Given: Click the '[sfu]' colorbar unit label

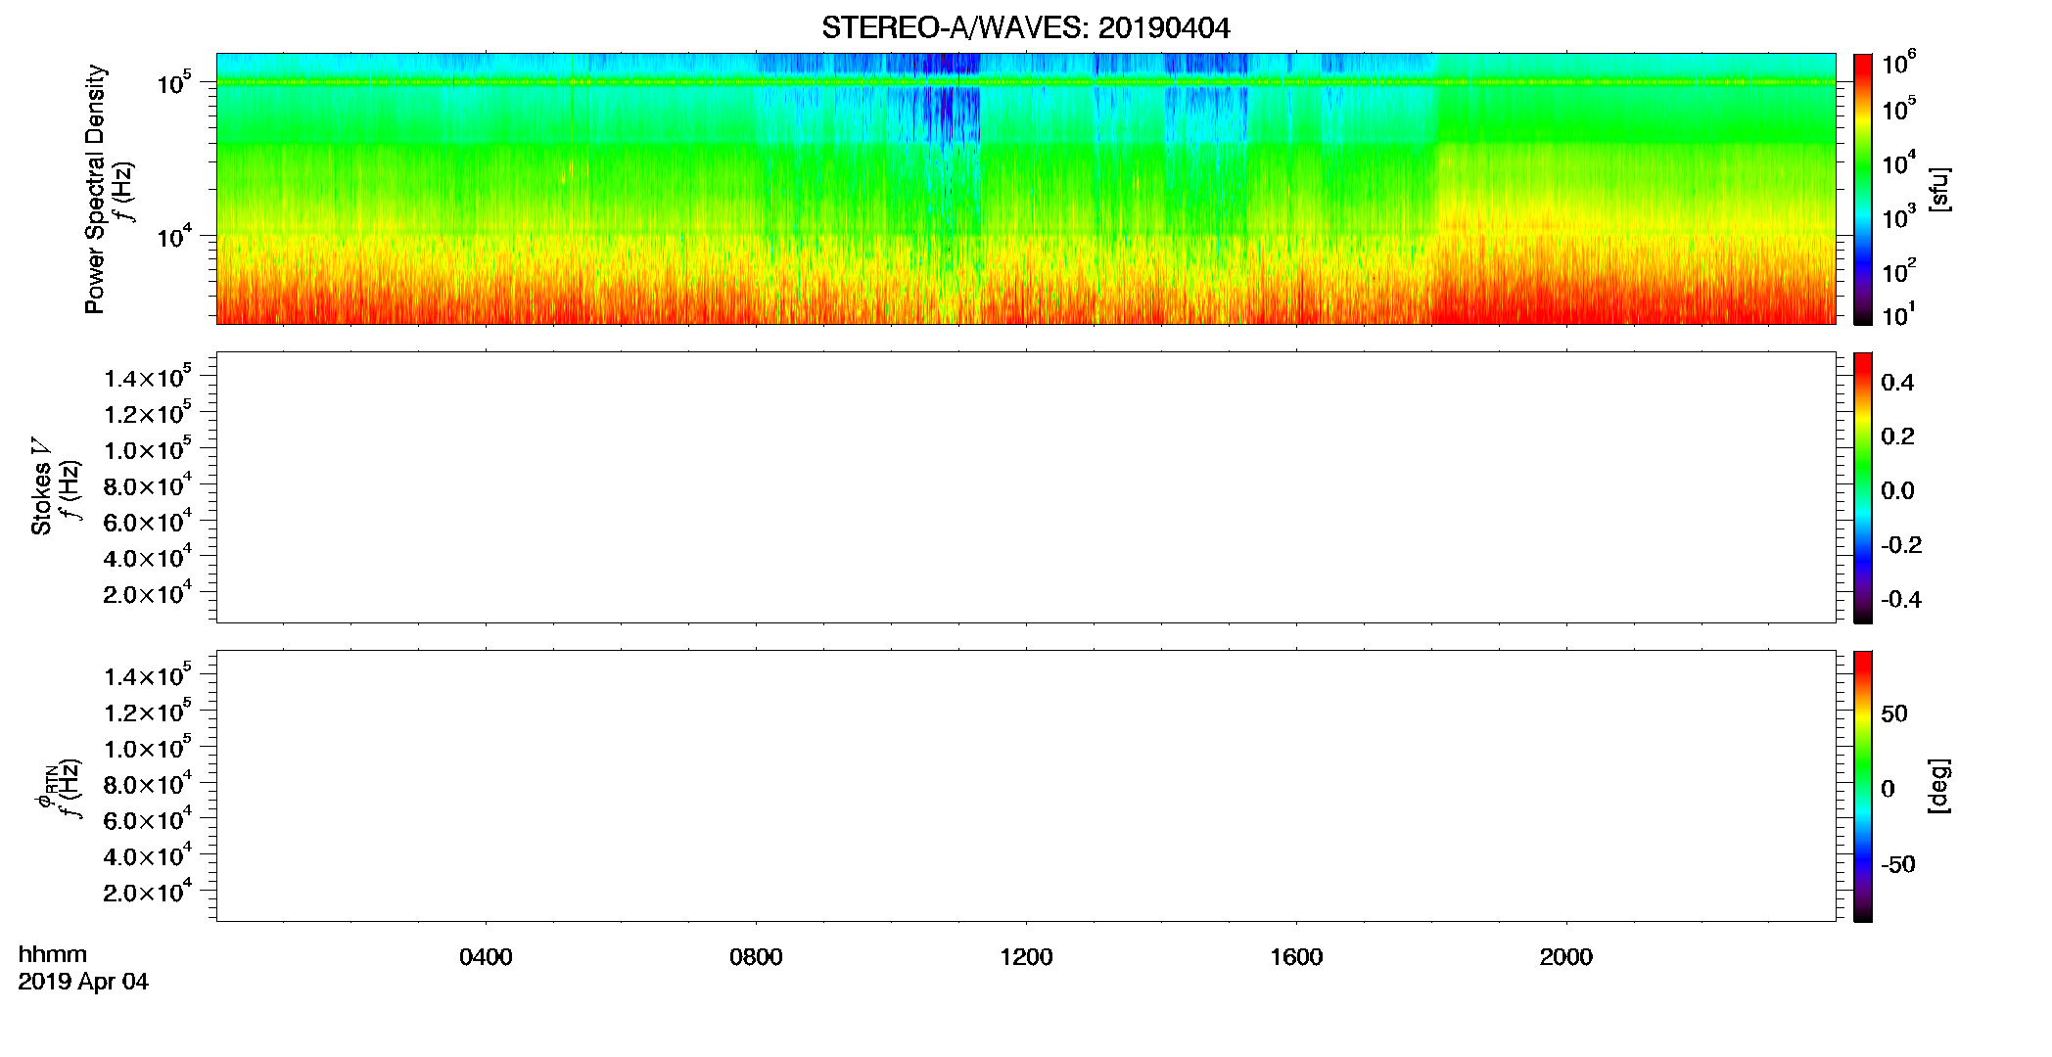Looking at the screenshot, I should coord(1938,190).
